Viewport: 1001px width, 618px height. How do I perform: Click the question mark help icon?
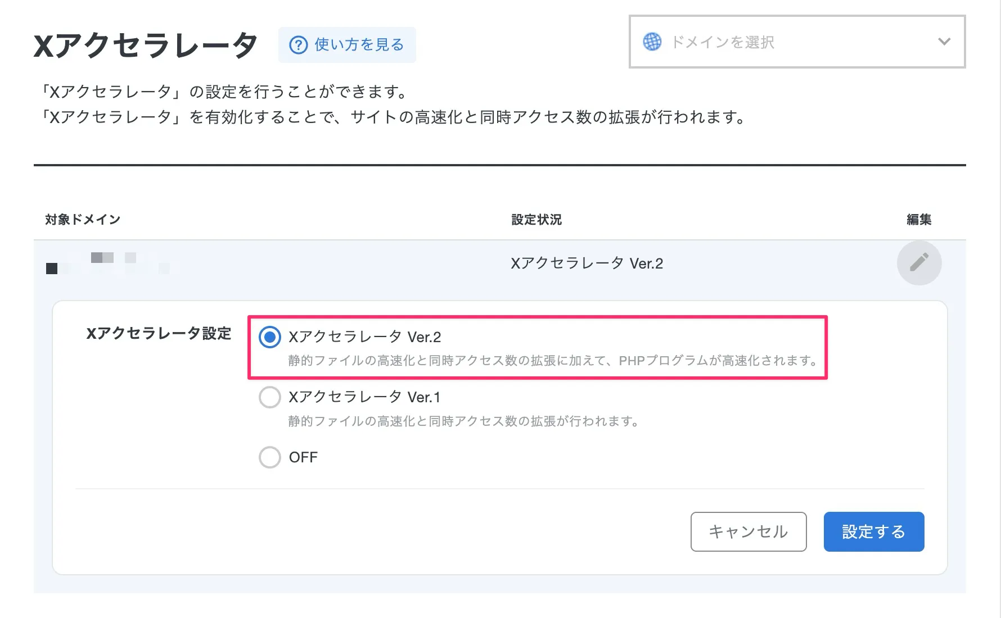tap(298, 45)
